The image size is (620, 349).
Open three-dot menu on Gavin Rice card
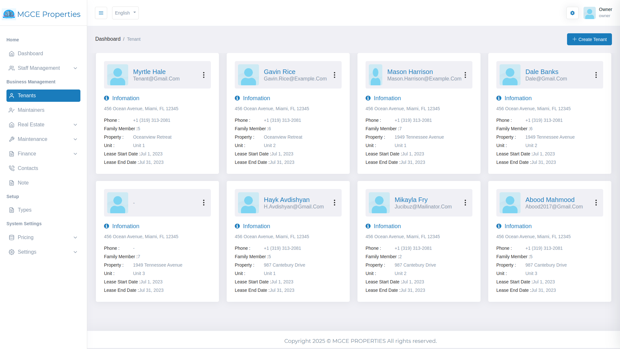(335, 75)
